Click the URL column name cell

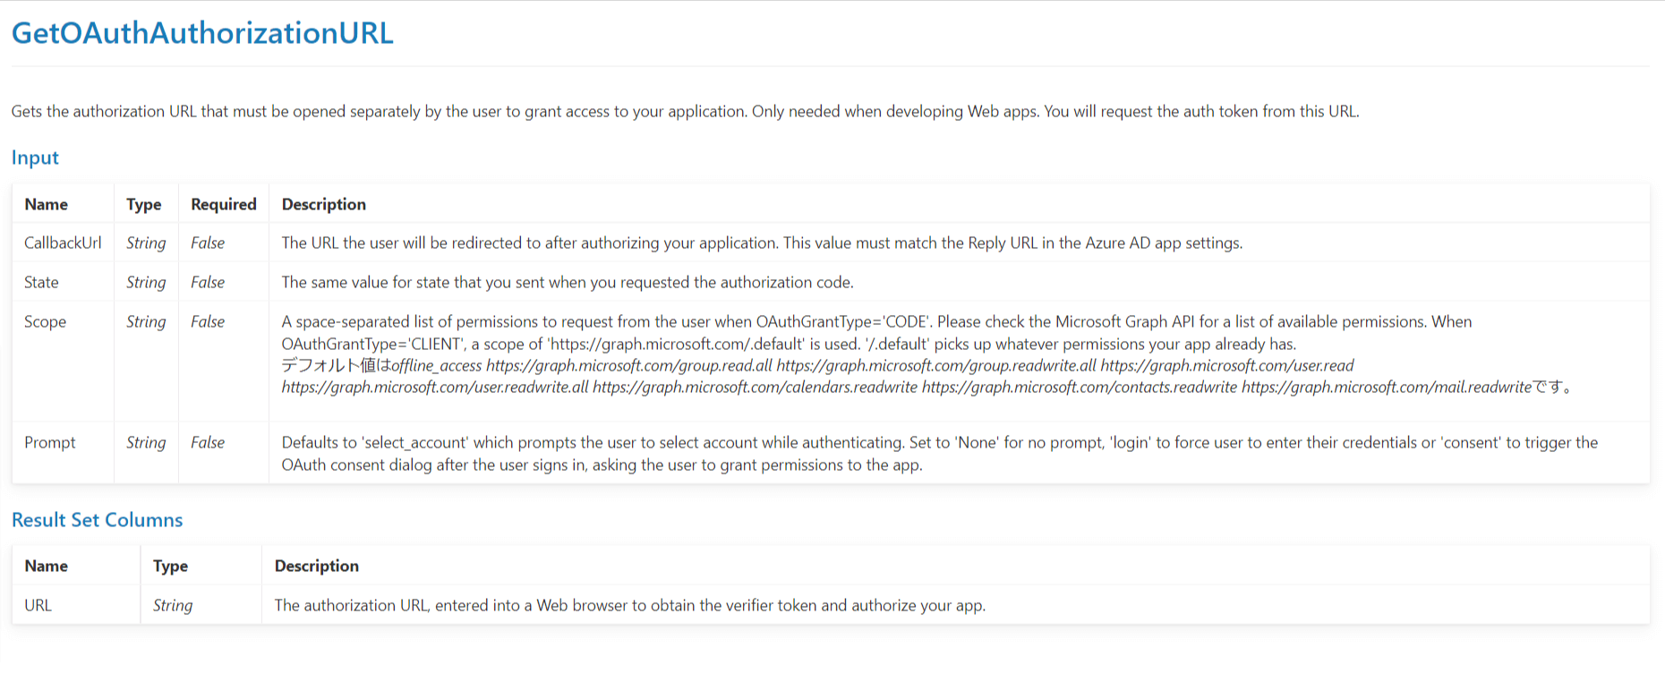click(38, 605)
